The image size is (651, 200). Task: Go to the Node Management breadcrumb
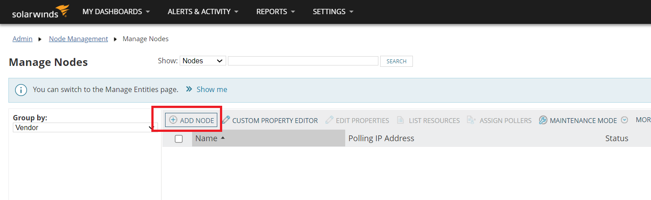coord(78,39)
